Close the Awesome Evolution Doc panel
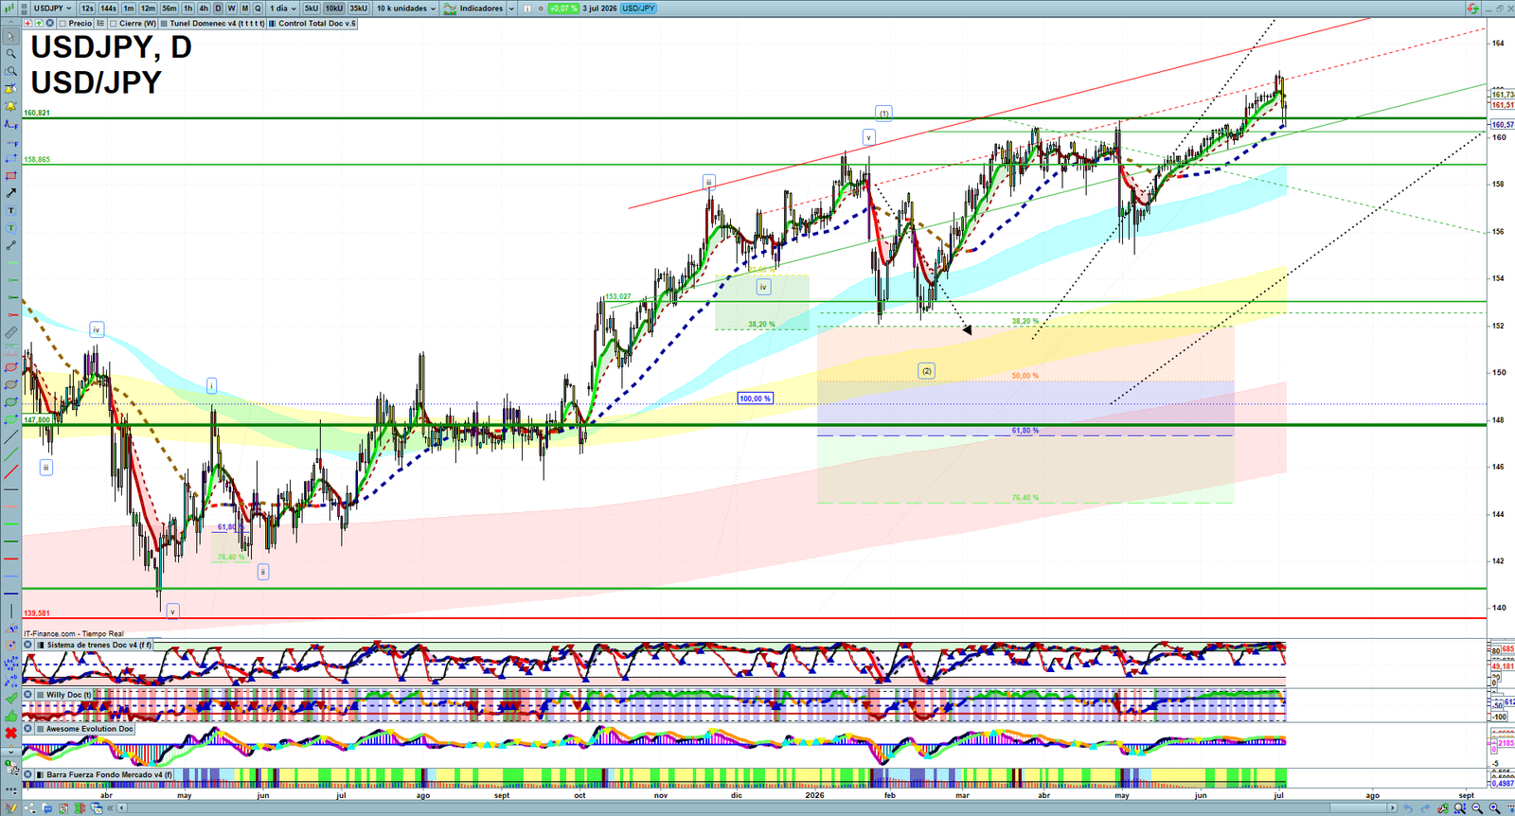This screenshot has height=816, width=1515. pos(28,729)
